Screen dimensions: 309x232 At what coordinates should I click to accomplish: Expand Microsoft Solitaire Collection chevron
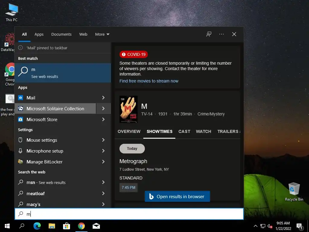click(104, 108)
